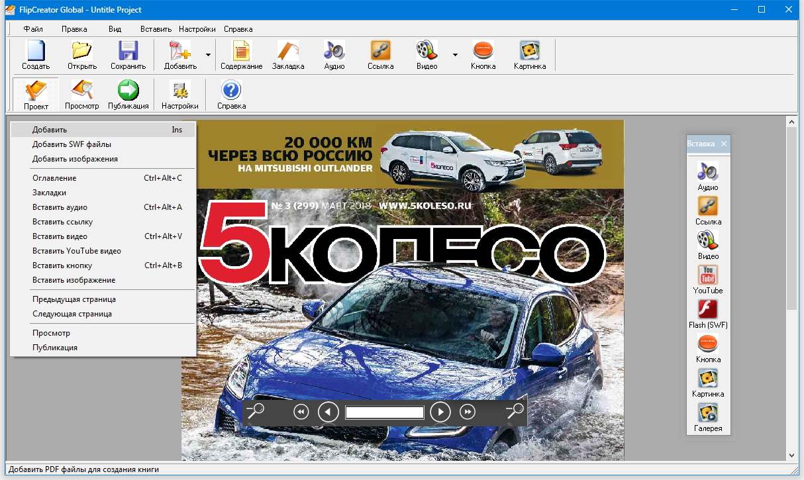Expand the dropdown arrow next to Видео
The image size is (804, 480).
[x=455, y=55]
